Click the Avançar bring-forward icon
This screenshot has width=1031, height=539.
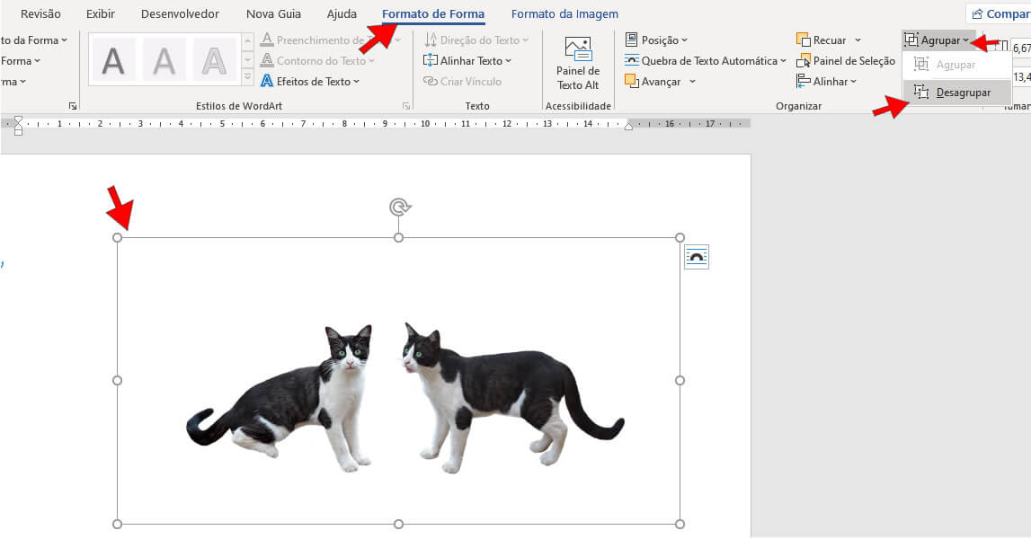coord(631,82)
